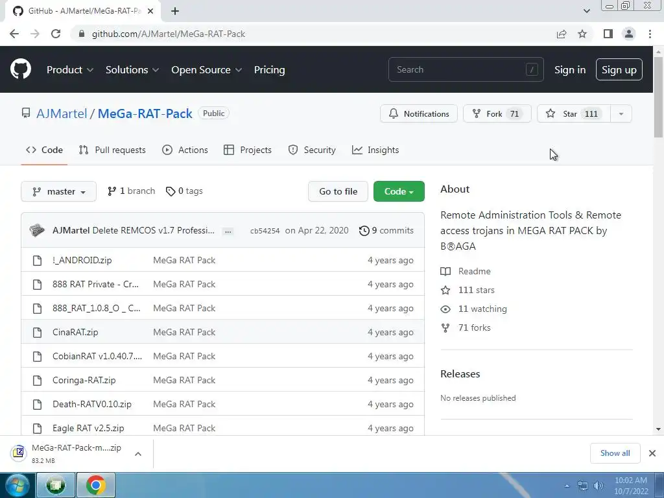The height and width of the screenshot is (498, 664).
Task: Open the Chrome tab search chevron
Action: [586, 11]
